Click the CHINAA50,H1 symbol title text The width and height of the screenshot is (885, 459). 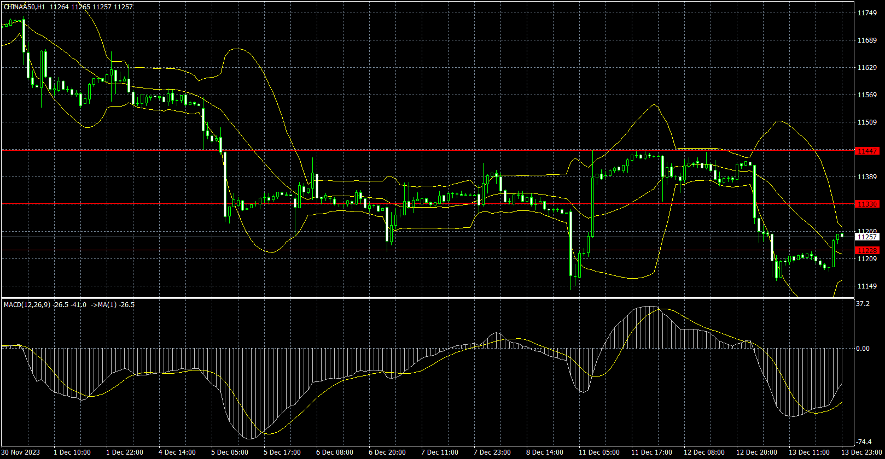(25, 7)
